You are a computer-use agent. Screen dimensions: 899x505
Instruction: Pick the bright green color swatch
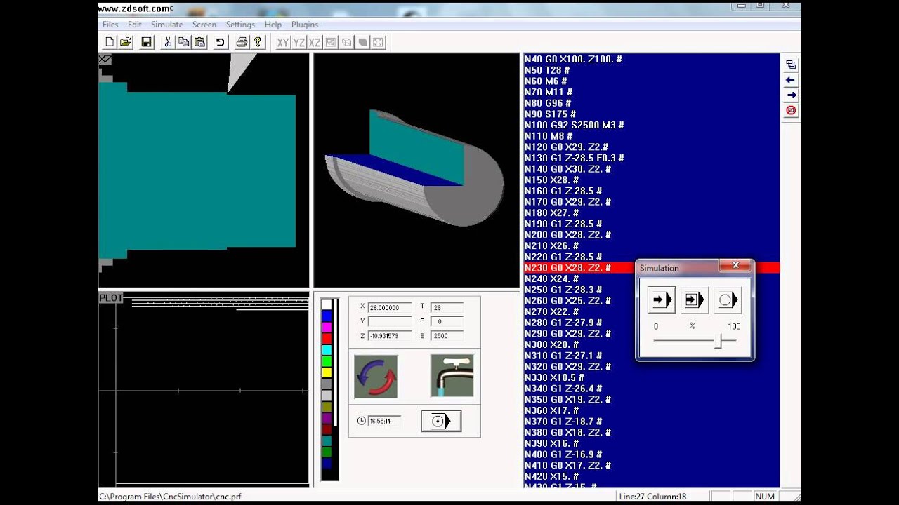tap(327, 361)
